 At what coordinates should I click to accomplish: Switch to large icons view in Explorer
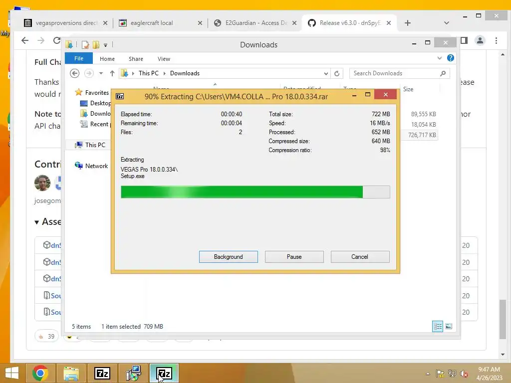pyautogui.click(x=449, y=326)
